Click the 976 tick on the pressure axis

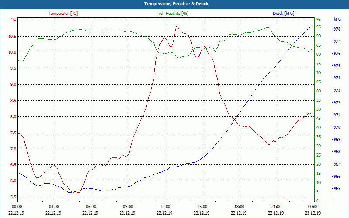coord(337,54)
